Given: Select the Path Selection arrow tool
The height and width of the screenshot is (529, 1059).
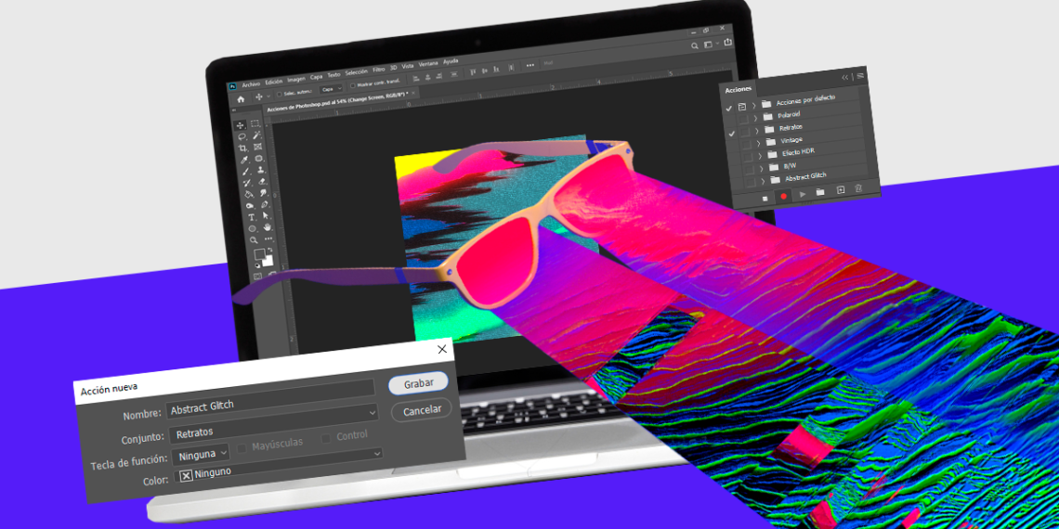Looking at the screenshot, I should (266, 215).
